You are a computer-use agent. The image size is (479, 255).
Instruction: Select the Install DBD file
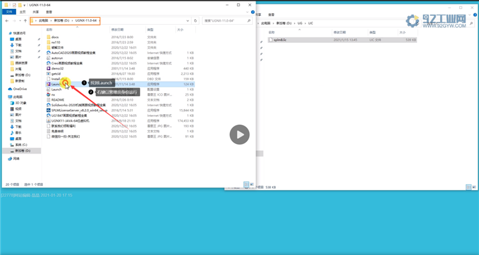[57, 79]
